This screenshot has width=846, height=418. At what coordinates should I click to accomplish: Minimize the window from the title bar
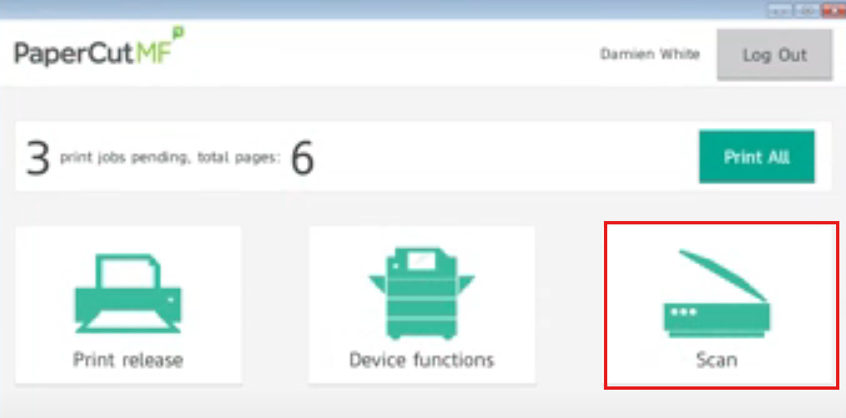[x=779, y=10]
